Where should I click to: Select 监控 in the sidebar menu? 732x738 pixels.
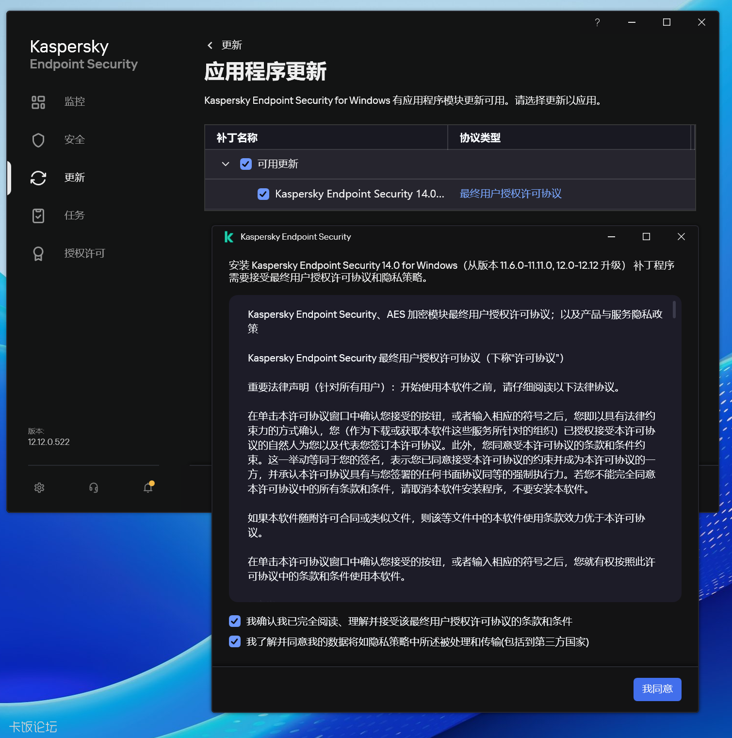75,102
